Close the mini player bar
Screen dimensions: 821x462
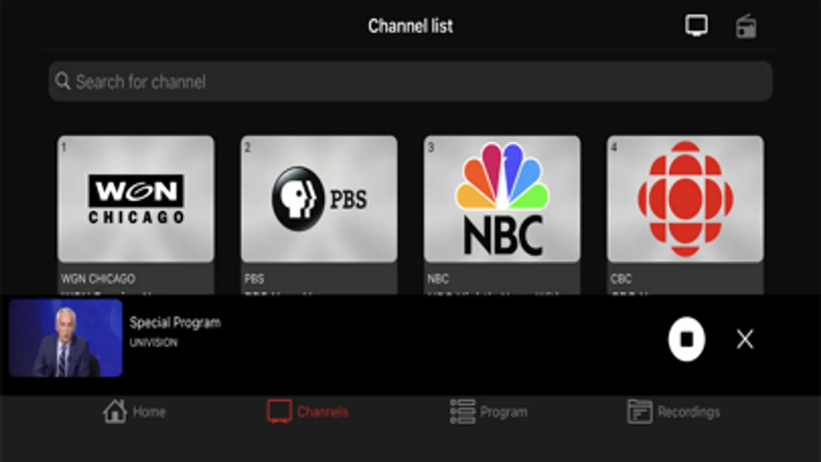(745, 339)
